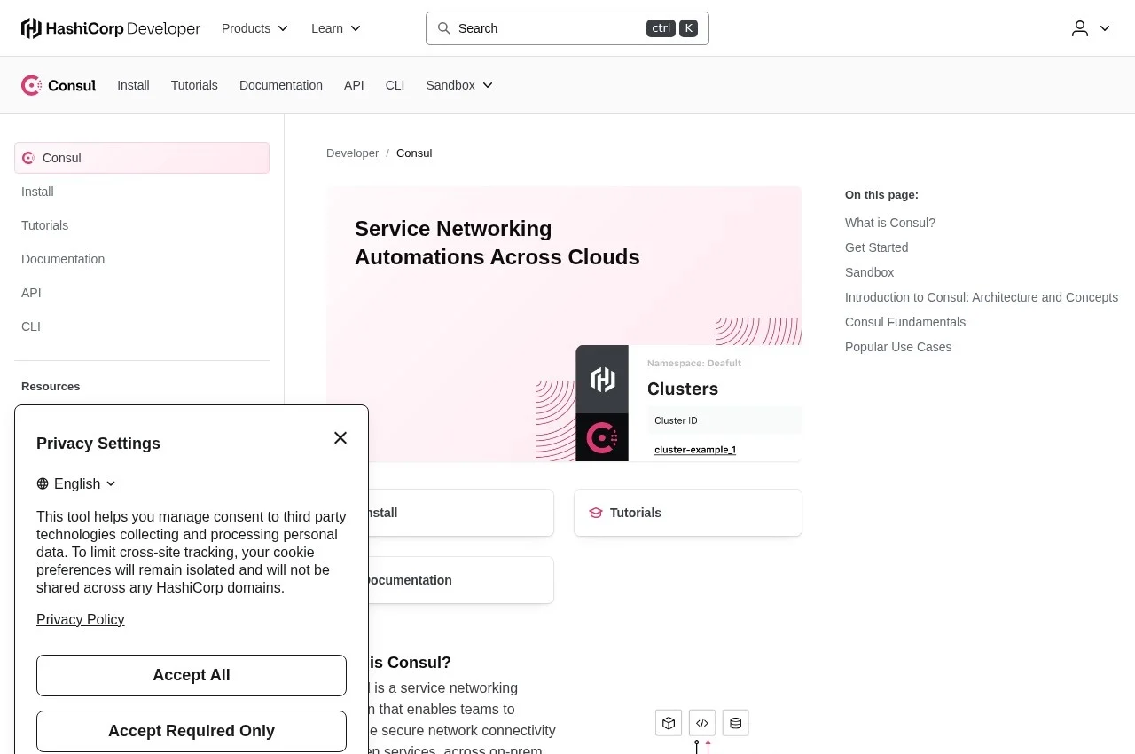Screen dimensions: 1135x754
Task: Click the globe language icon
Action: [43, 483]
